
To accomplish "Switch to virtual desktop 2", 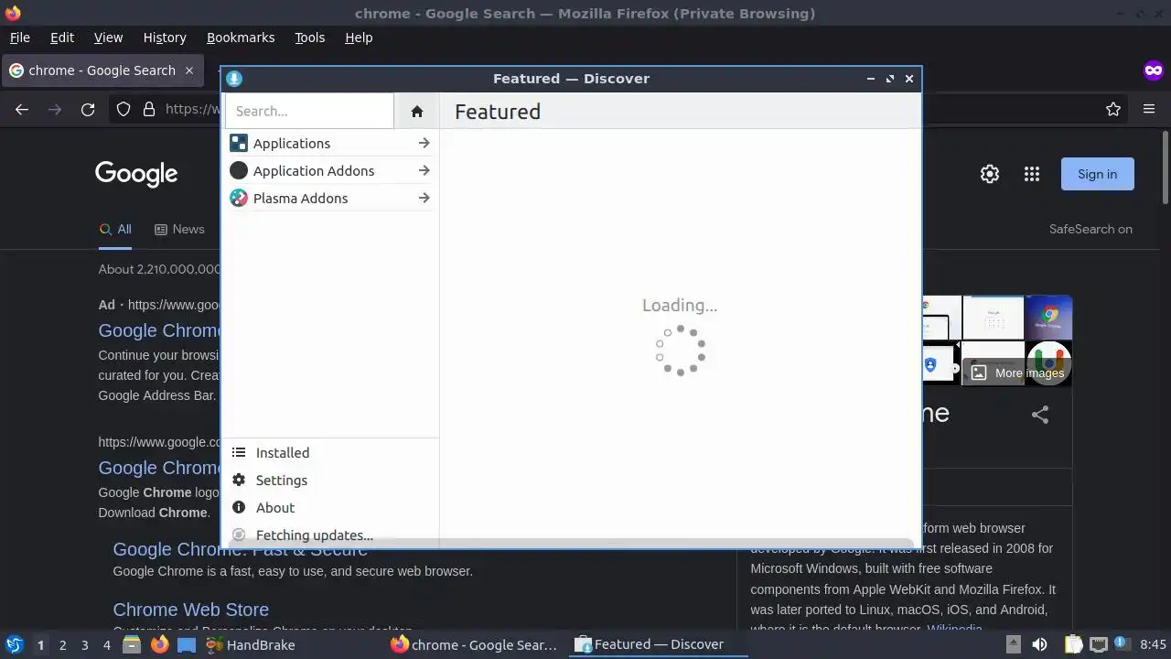I will (x=62, y=645).
